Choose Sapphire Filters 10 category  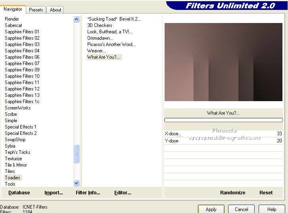tap(22, 76)
